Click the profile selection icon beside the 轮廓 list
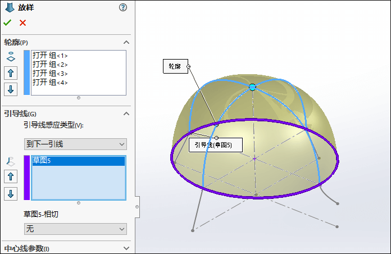391x254 pixels. (11, 57)
